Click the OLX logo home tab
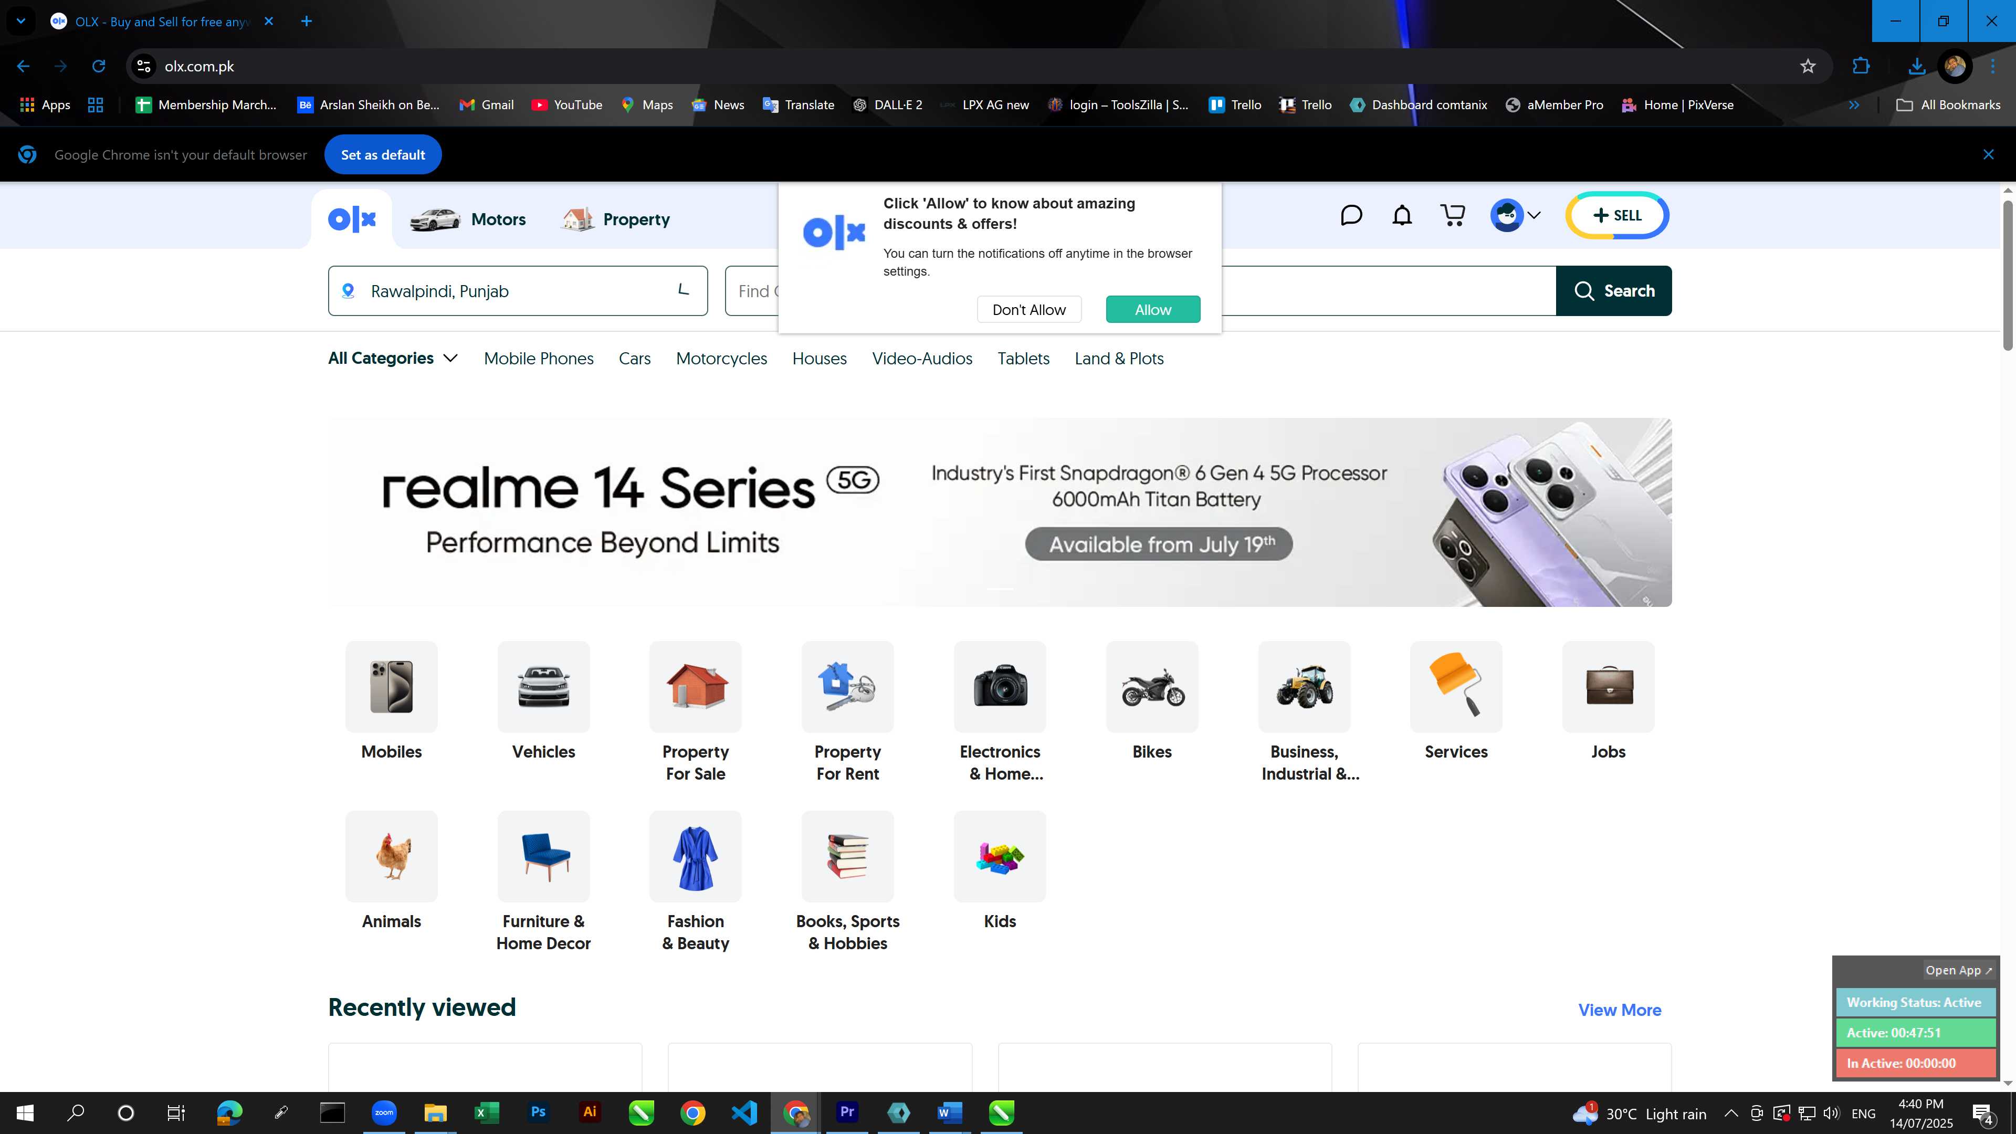2016x1134 pixels. point(352,219)
